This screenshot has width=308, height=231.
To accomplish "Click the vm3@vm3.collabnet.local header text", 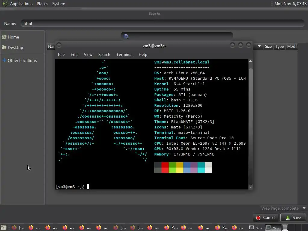I will [x=182, y=62].
